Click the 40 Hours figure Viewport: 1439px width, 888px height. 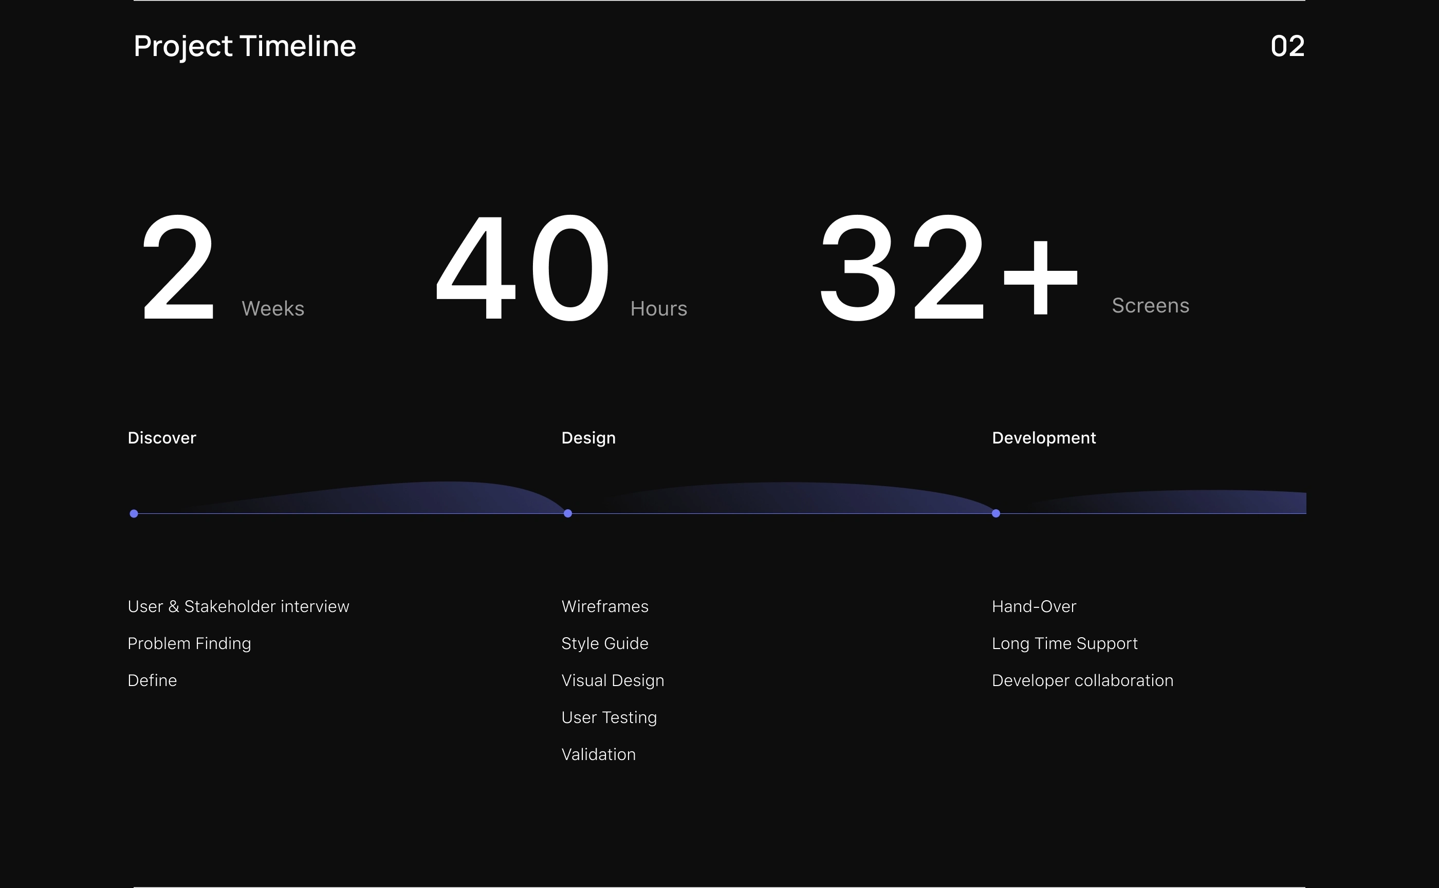click(523, 267)
